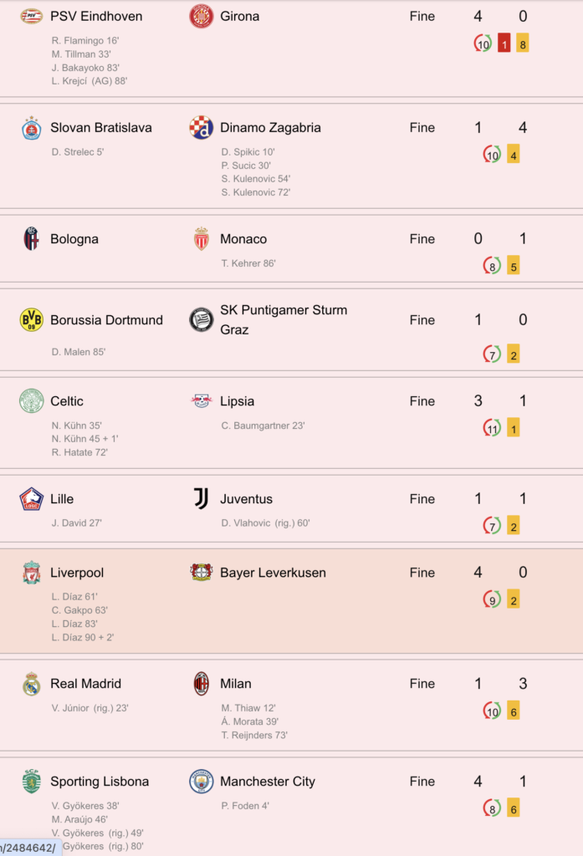Click yellow card count for Real Madrid match
Image resolution: width=583 pixels, height=856 pixels.
pos(513,711)
